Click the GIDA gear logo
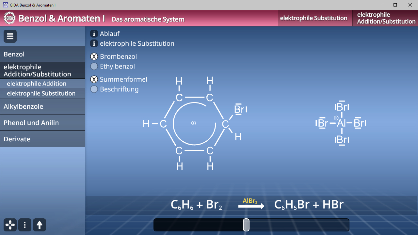The image size is (418, 235). click(x=10, y=18)
